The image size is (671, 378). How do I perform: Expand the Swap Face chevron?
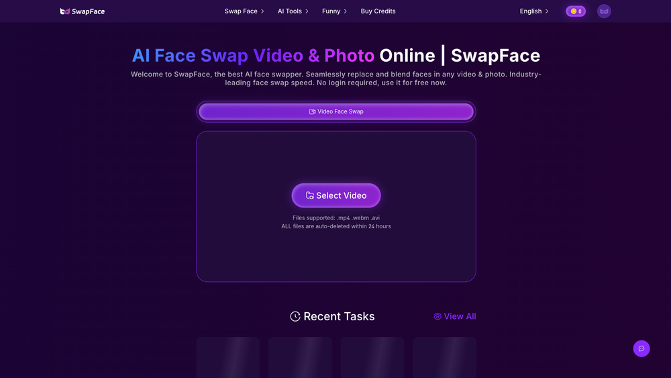coord(262,11)
